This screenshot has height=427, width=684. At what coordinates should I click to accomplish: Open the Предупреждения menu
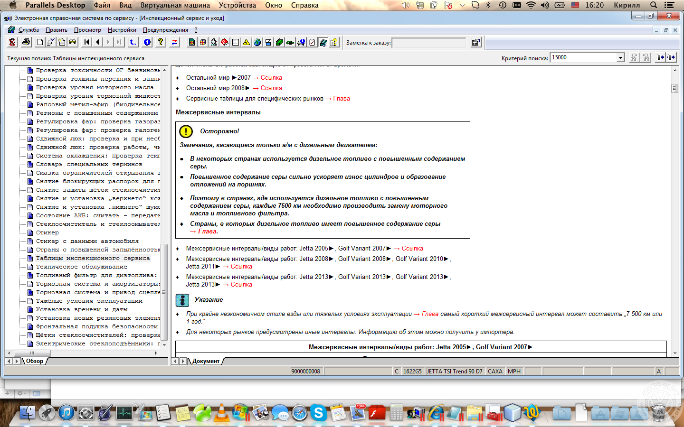(165, 30)
